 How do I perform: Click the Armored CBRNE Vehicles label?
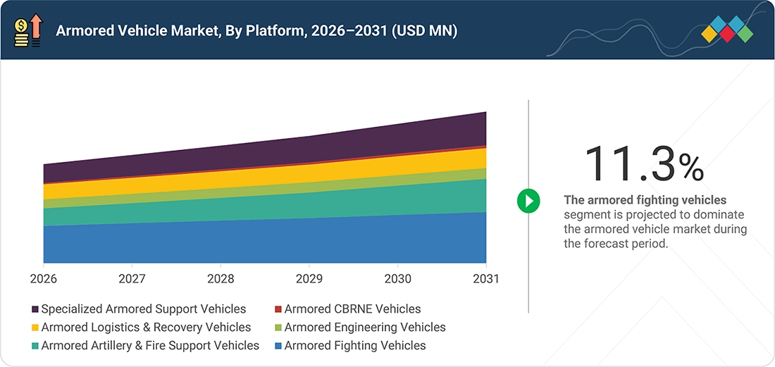pos(352,309)
